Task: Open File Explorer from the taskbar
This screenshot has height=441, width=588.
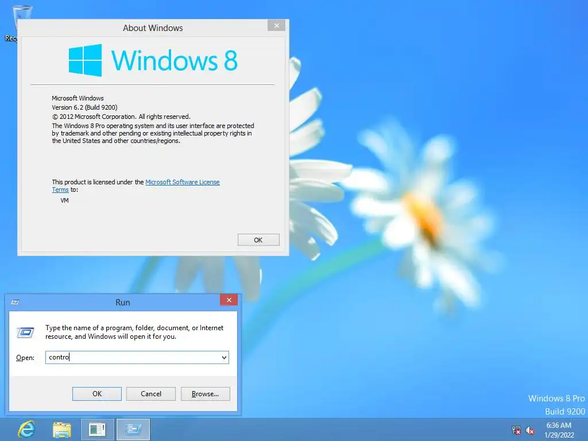Action: 62,430
